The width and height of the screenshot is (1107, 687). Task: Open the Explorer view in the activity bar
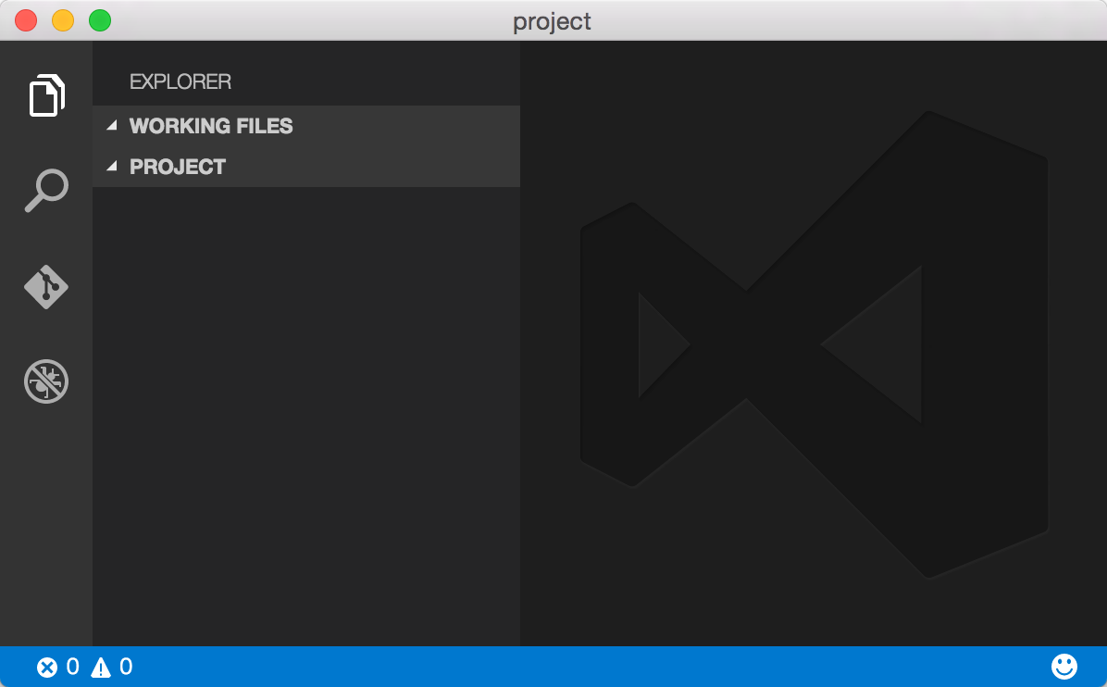(46, 95)
